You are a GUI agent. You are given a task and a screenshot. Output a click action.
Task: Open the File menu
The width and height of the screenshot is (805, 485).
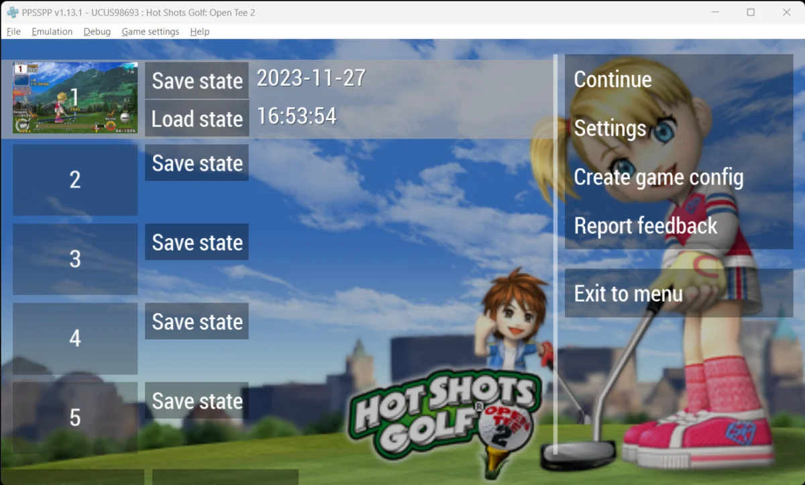13,32
